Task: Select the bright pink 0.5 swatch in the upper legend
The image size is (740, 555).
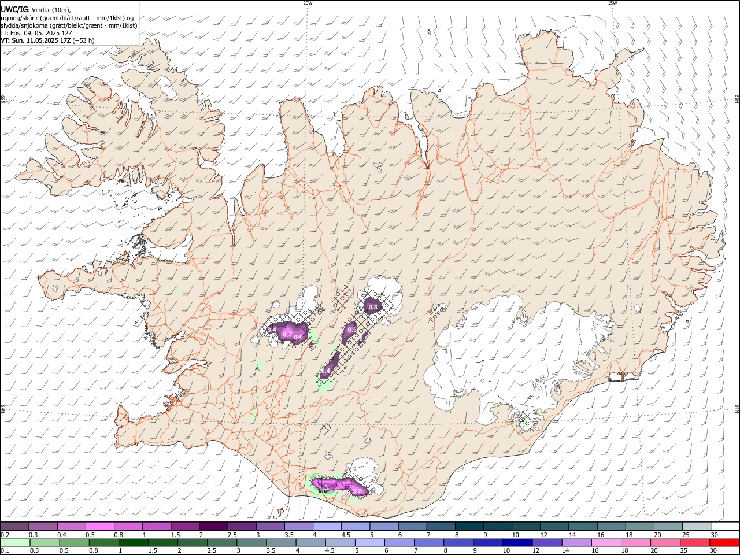Action: click(99, 526)
